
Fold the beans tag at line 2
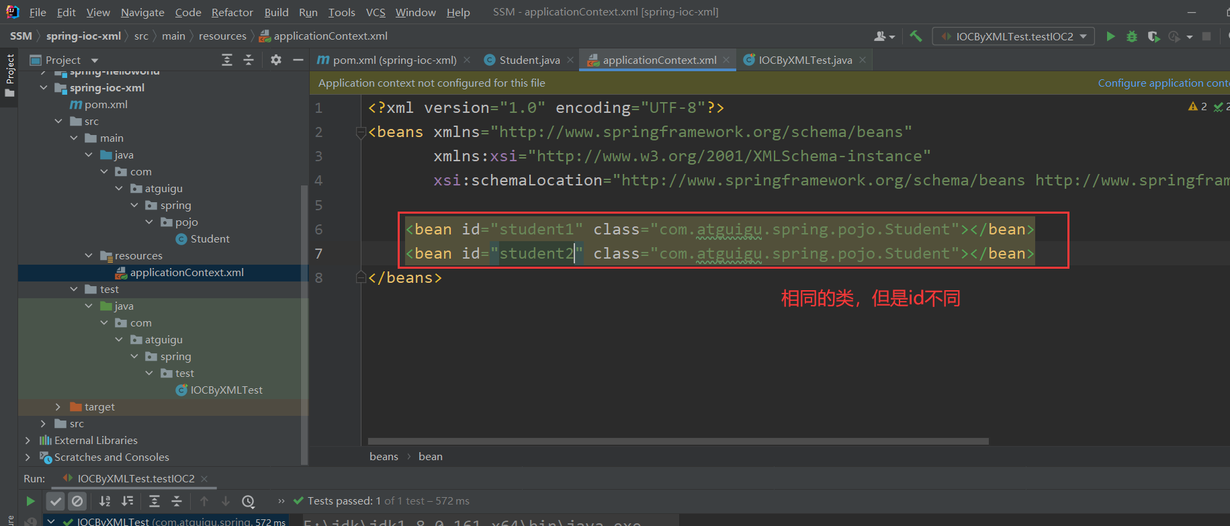tap(361, 132)
